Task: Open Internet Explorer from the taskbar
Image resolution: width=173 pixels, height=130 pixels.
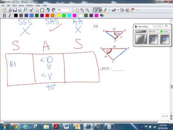Action: tap(25, 127)
